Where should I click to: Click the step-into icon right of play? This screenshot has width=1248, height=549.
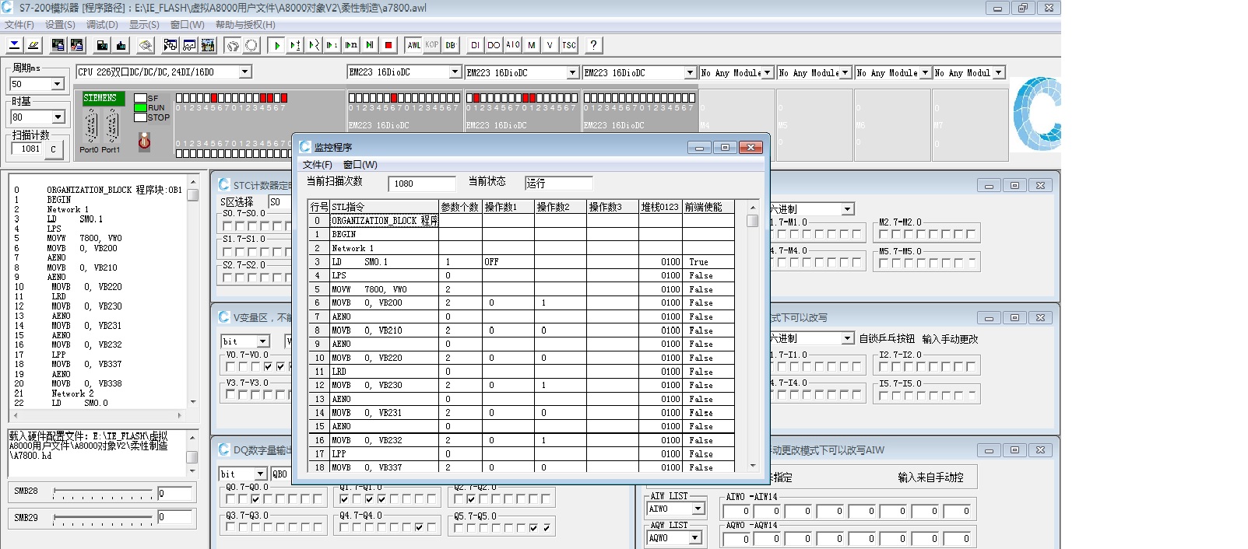pyautogui.click(x=295, y=45)
